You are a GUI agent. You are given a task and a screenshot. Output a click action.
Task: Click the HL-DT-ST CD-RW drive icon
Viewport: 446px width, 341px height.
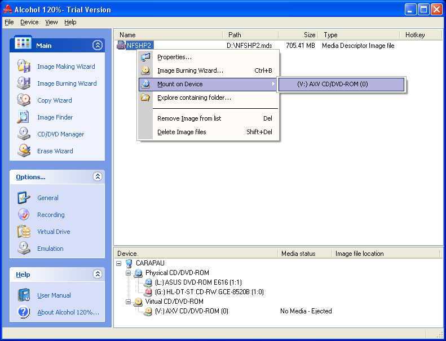(148, 292)
